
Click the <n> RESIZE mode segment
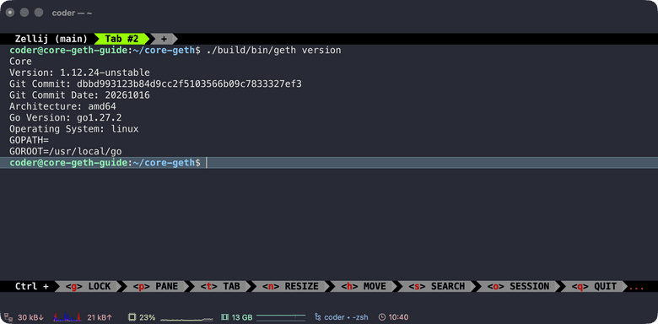click(290, 286)
